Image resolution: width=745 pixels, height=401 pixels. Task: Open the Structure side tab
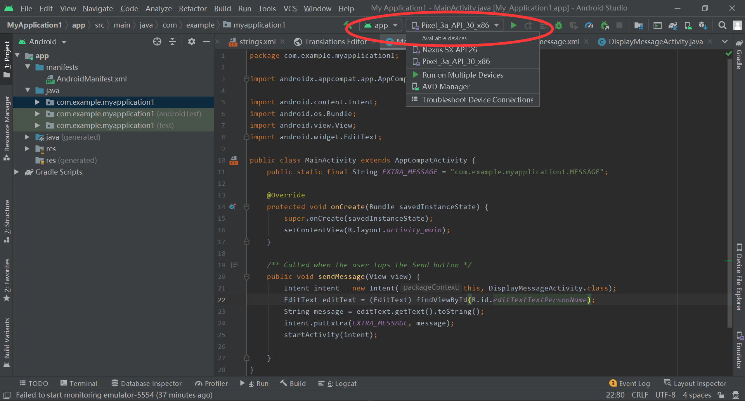[x=7, y=221]
